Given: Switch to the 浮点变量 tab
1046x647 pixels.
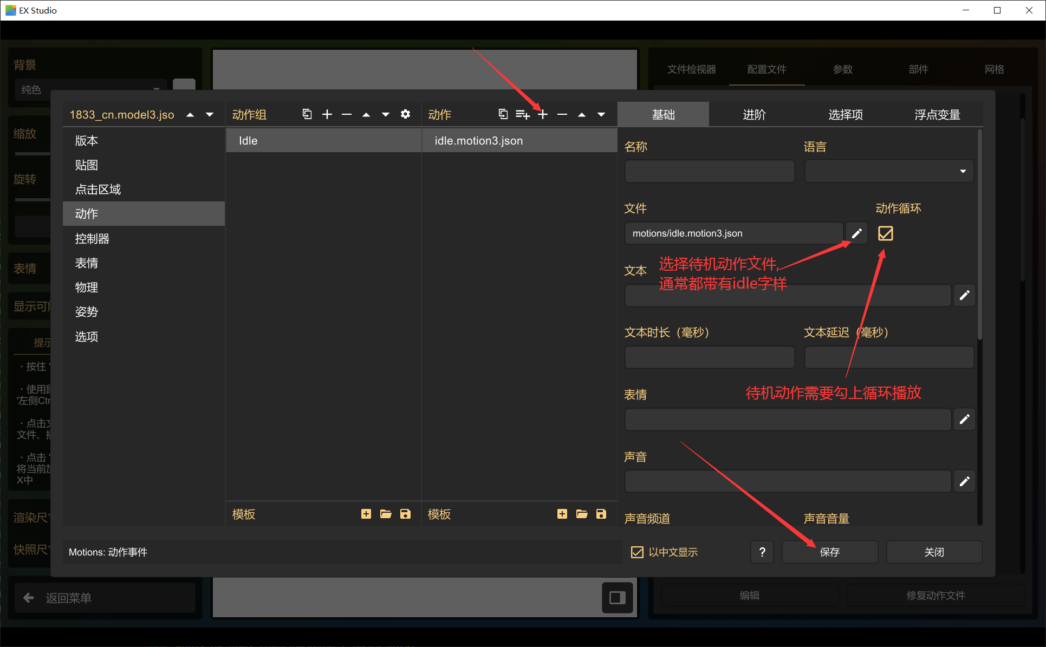Looking at the screenshot, I should pyautogui.click(x=937, y=115).
